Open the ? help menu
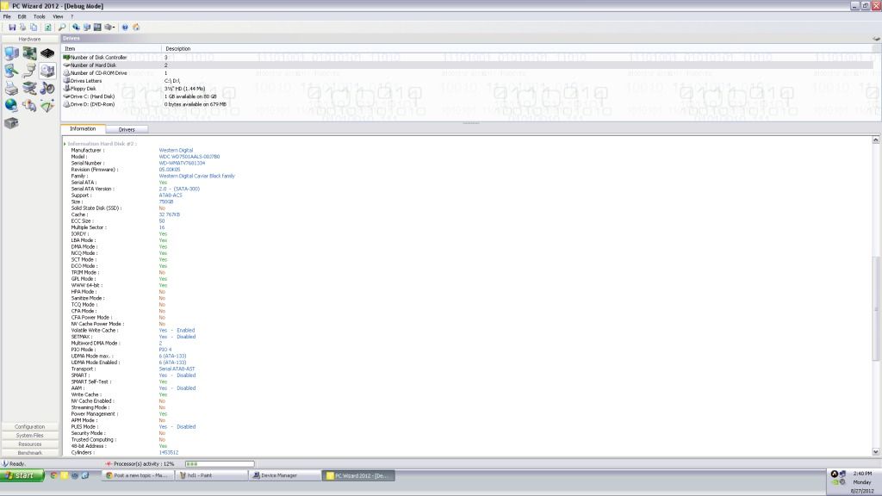Viewport: 882px width, 496px height. pyautogui.click(x=72, y=17)
